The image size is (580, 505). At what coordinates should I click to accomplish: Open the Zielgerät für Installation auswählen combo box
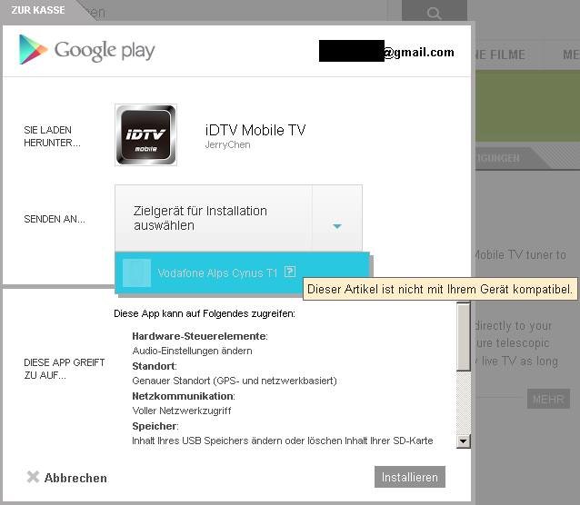point(238,218)
